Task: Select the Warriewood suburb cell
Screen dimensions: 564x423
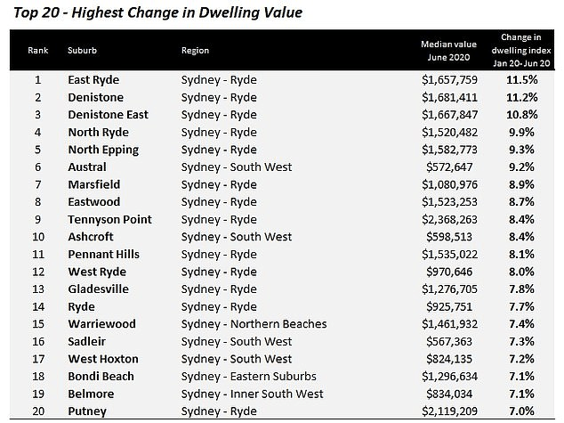Action: (x=101, y=324)
